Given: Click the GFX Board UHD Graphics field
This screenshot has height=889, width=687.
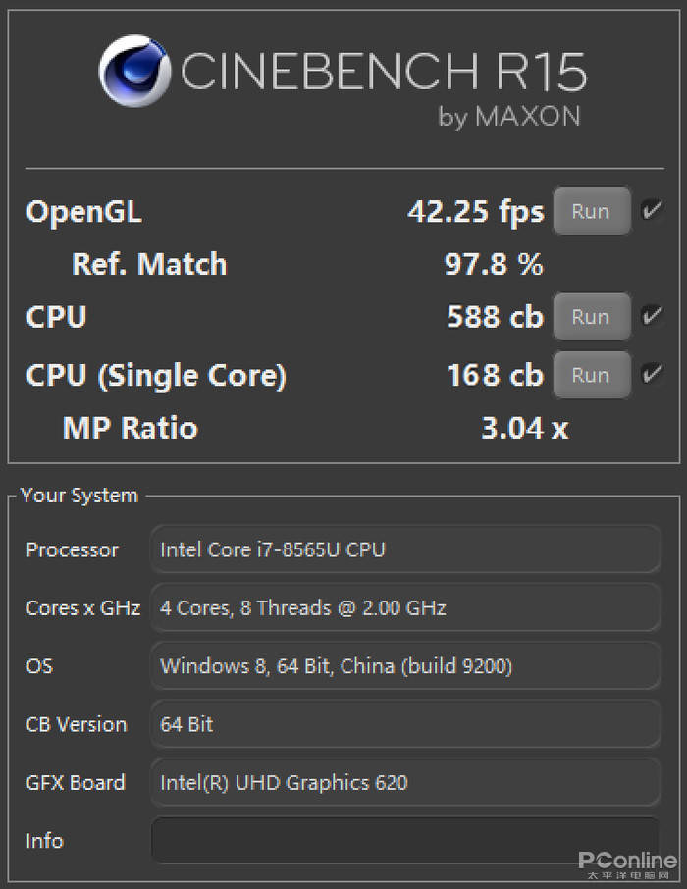Looking at the screenshot, I should pos(404,782).
